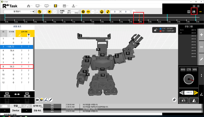The image size is (204, 117).
Task: Toggle 동기화 모드 sync mode
Action: coord(37,106)
